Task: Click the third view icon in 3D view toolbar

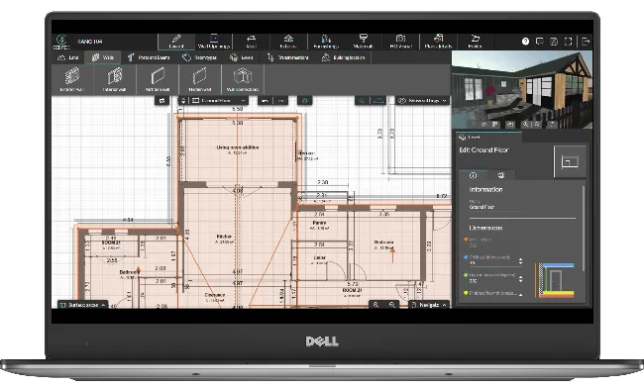Action: pyautogui.click(x=495, y=124)
